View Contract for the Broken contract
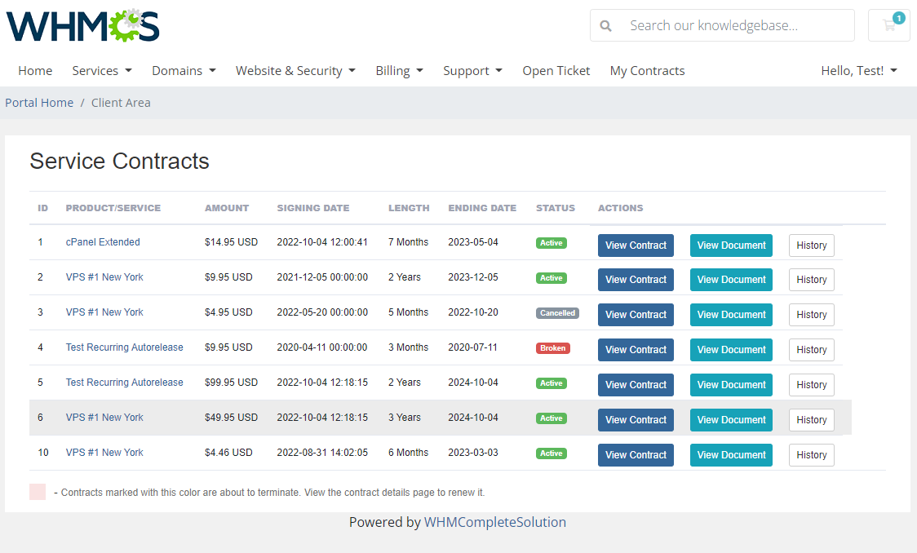This screenshot has width=917, height=553. tap(636, 350)
